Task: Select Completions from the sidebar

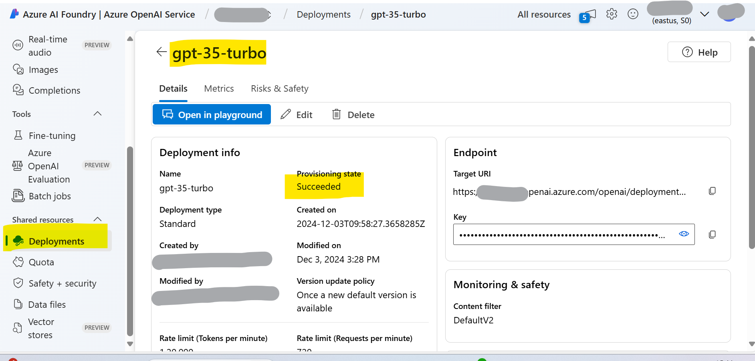Action: pos(54,90)
